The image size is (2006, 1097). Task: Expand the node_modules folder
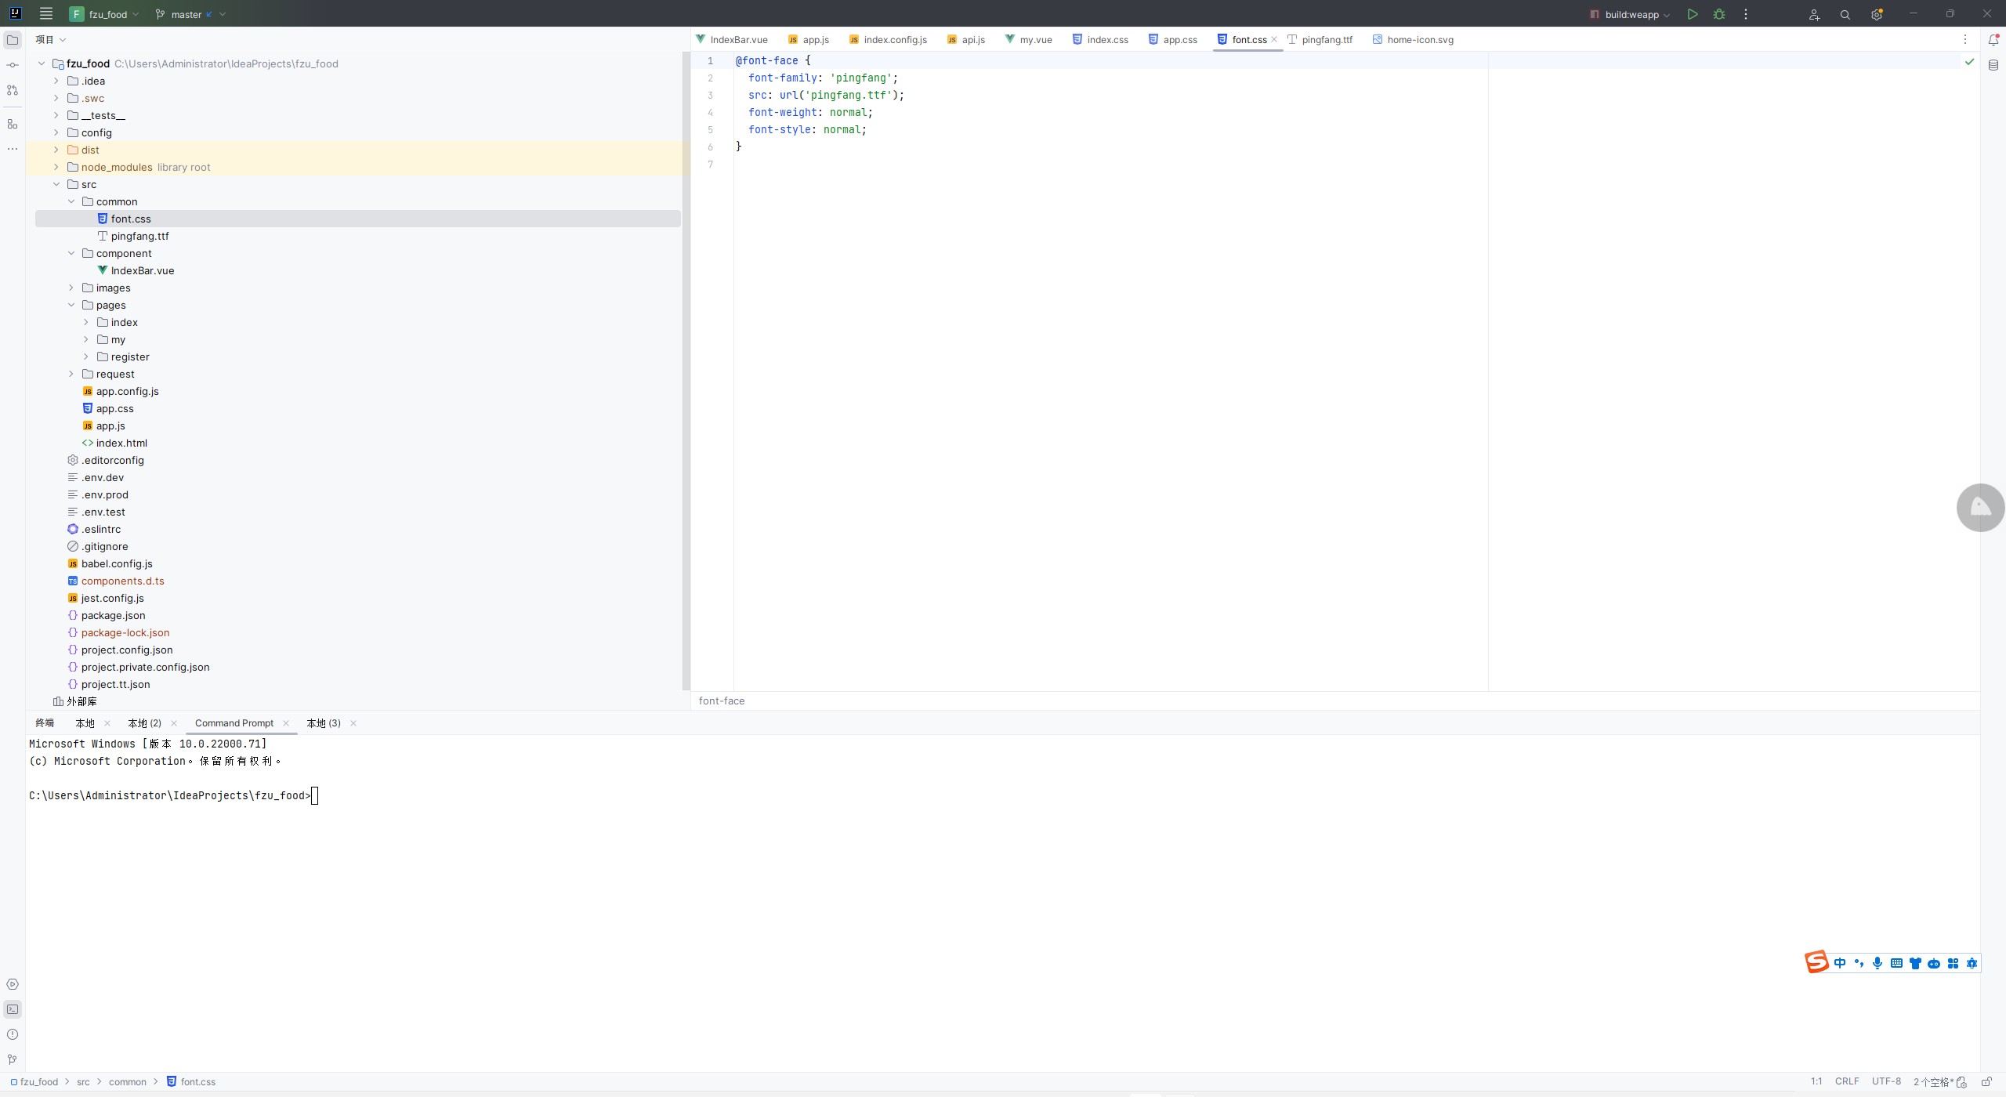[56, 167]
